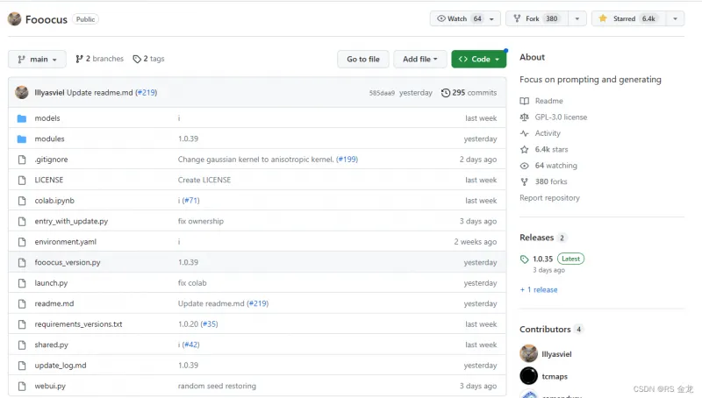Click the Report repository link
The image size is (702, 398).
549,198
